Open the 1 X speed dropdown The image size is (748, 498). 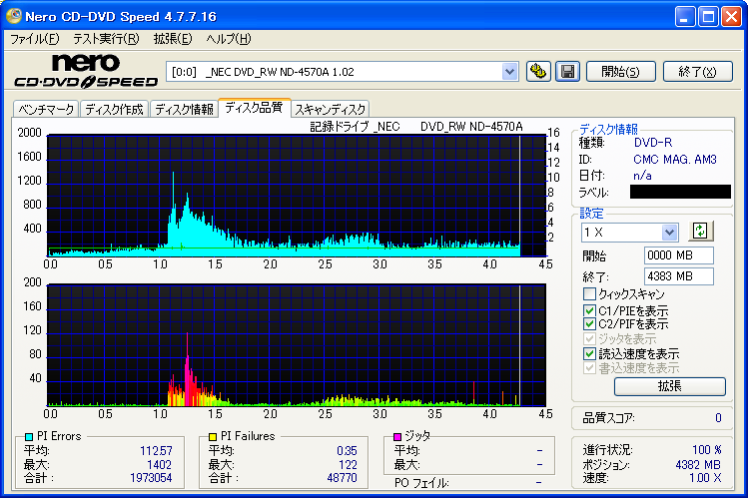[x=670, y=233]
